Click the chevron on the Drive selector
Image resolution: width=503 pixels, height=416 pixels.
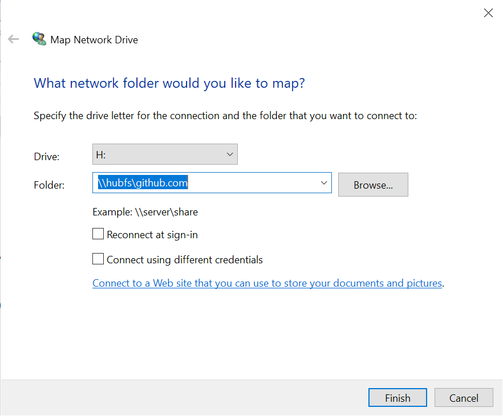click(230, 154)
